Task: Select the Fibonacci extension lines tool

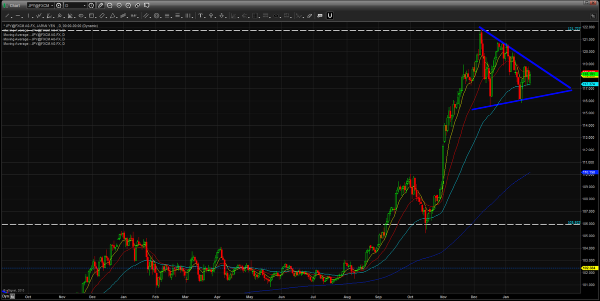Action: tap(177, 15)
